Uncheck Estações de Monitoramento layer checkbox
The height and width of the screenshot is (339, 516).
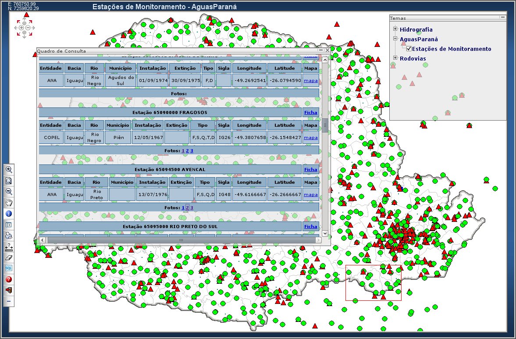click(409, 49)
